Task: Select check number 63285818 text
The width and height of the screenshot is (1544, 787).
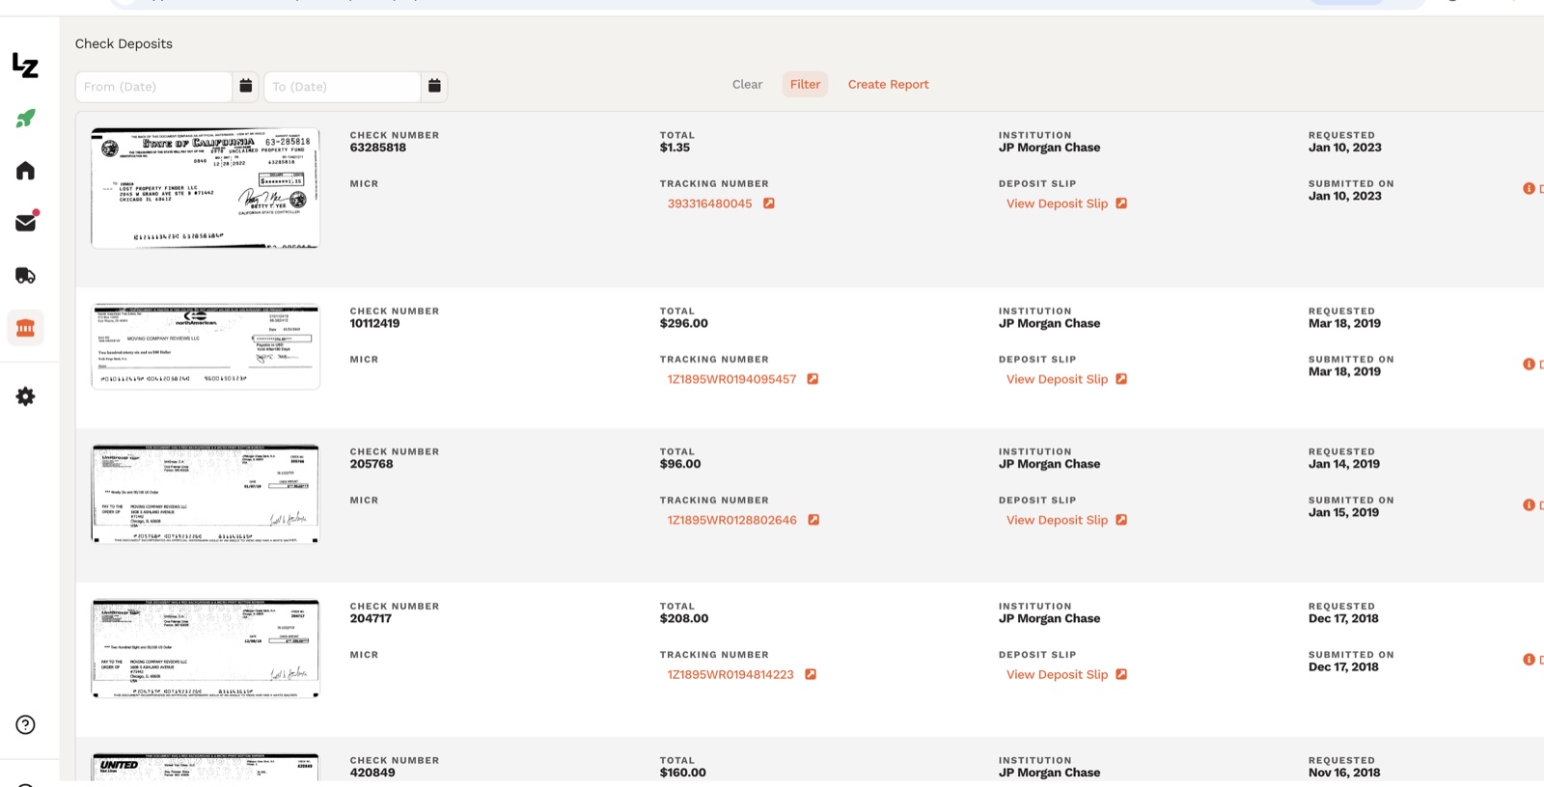Action: pyautogui.click(x=377, y=148)
